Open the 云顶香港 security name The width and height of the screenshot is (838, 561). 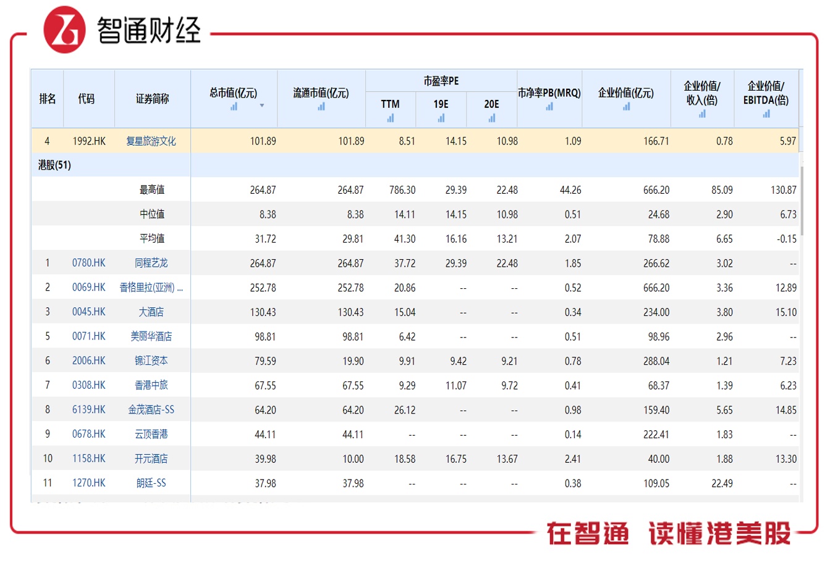pyautogui.click(x=151, y=434)
